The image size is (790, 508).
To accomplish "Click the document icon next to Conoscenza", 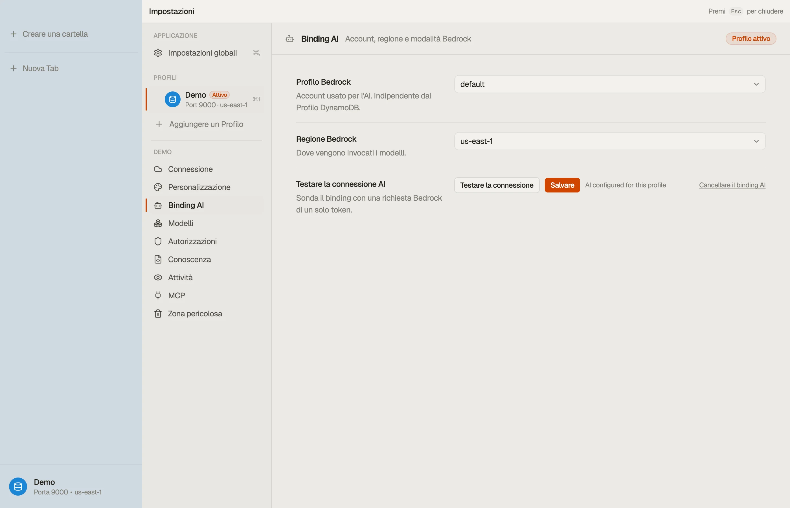I will point(158,260).
